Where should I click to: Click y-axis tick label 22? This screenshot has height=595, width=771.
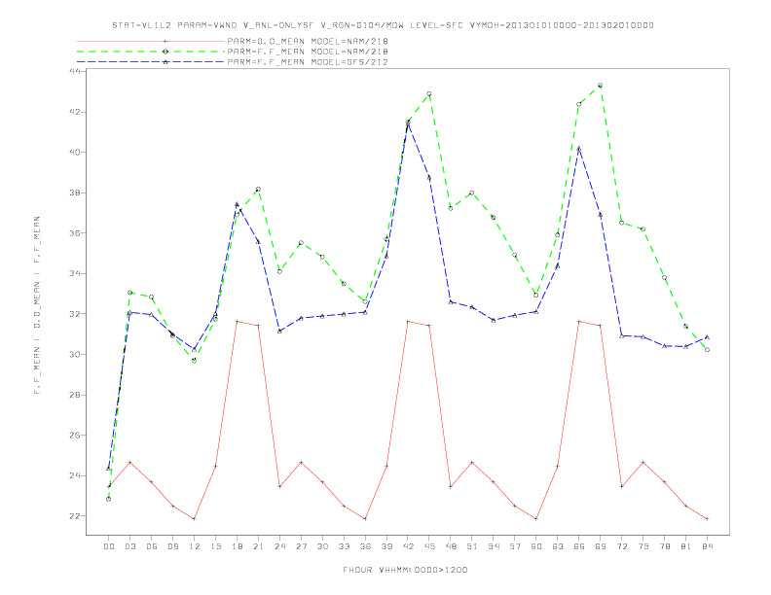point(75,516)
